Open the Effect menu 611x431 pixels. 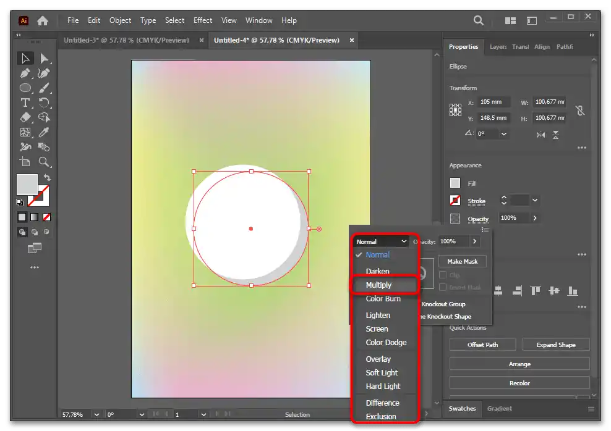pos(202,20)
